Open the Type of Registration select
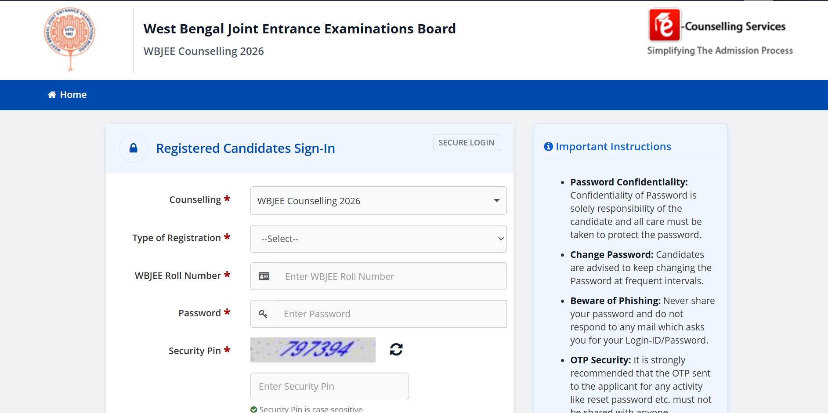The image size is (828, 413). pyautogui.click(x=378, y=239)
